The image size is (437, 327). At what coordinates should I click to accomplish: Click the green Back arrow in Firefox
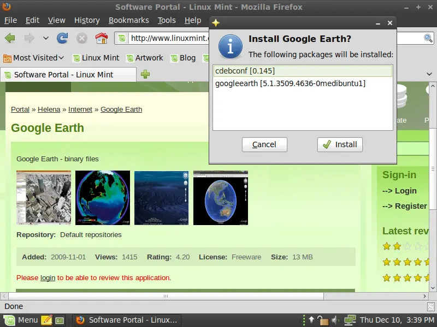coord(10,38)
